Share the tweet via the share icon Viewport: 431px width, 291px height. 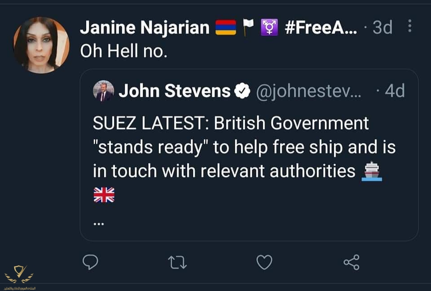351,262
